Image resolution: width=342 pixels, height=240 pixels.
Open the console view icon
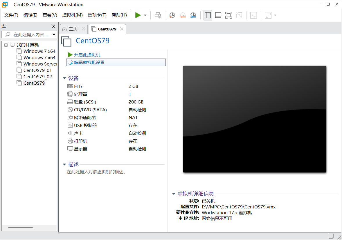tap(253, 15)
